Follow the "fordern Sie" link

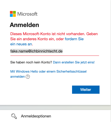[x=74, y=39]
